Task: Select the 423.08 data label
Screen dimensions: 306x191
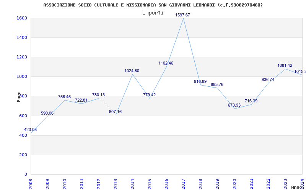Action: coord(30,129)
